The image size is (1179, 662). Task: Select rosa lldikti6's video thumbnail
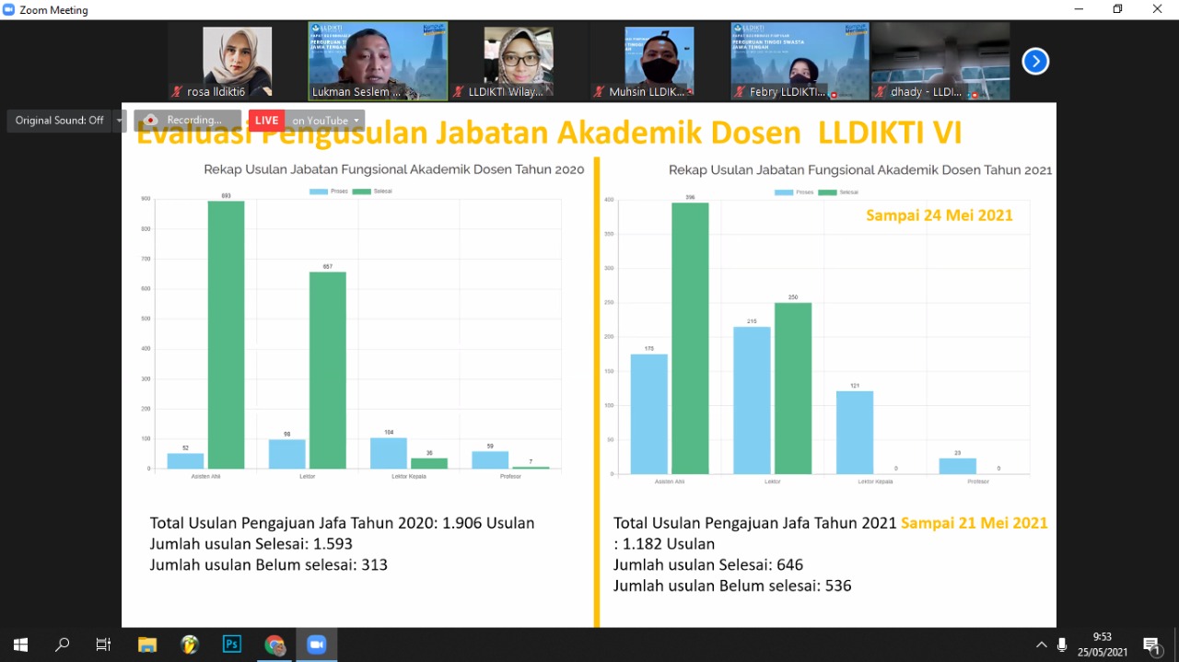click(x=237, y=61)
